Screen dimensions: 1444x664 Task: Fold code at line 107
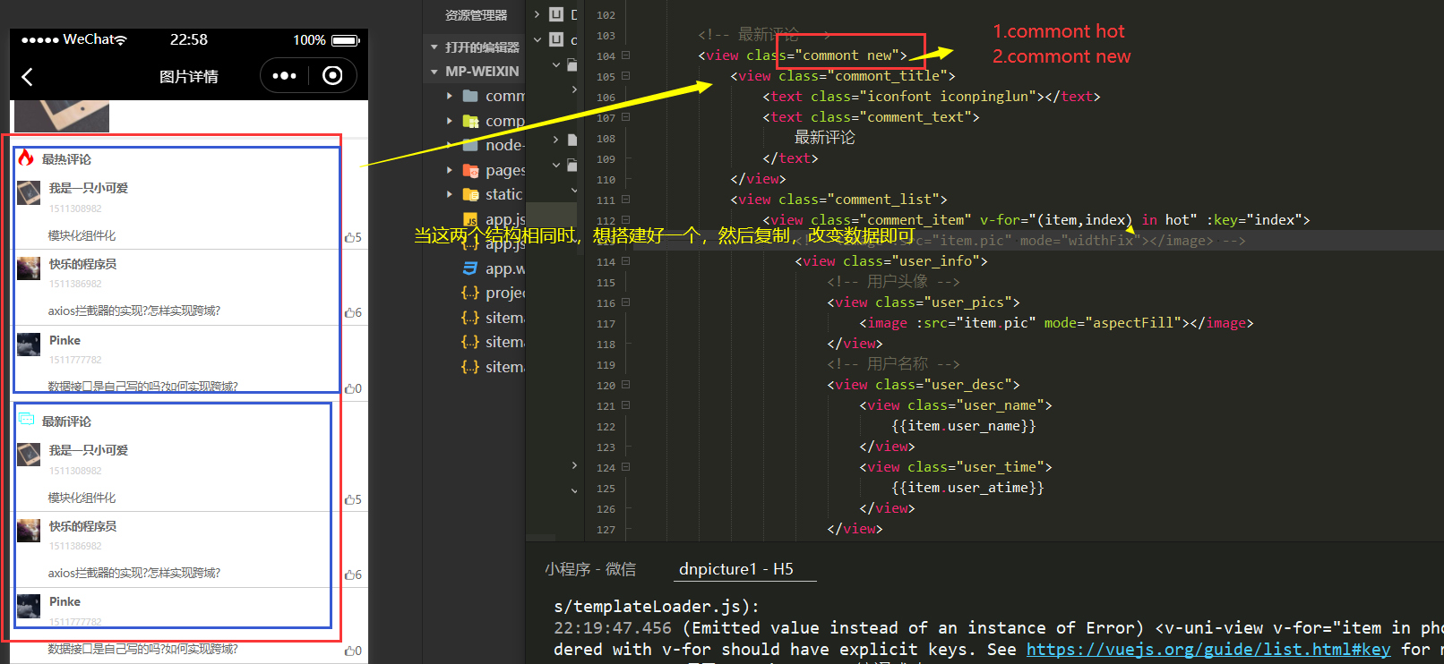tap(625, 117)
